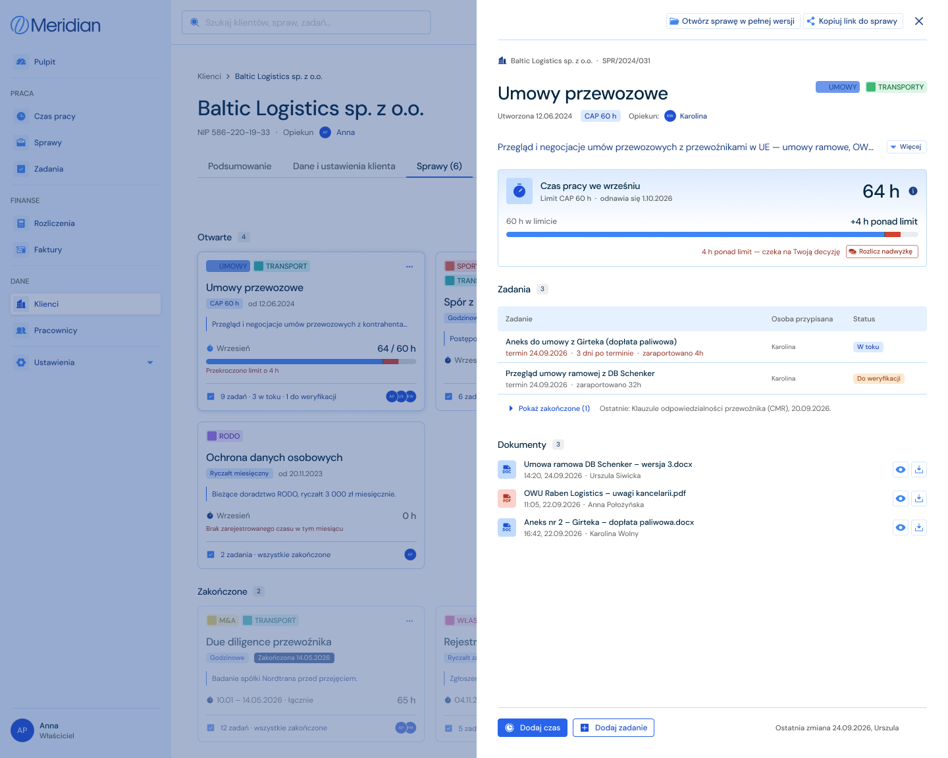Download Aneks nr 2 Girteka document
This screenshot has width=948, height=758.
(x=919, y=528)
